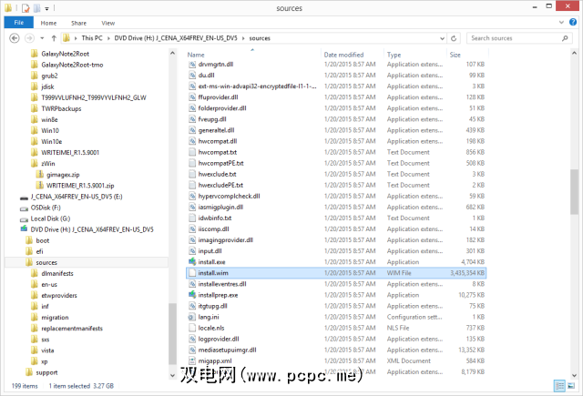The height and width of the screenshot is (396, 583).
Task: Click This PC in breadcrumb path
Action: point(92,38)
